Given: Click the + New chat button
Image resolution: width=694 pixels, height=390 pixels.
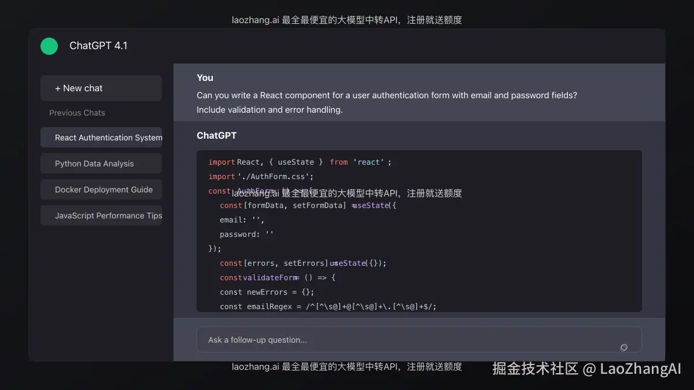Looking at the screenshot, I should tap(101, 88).
